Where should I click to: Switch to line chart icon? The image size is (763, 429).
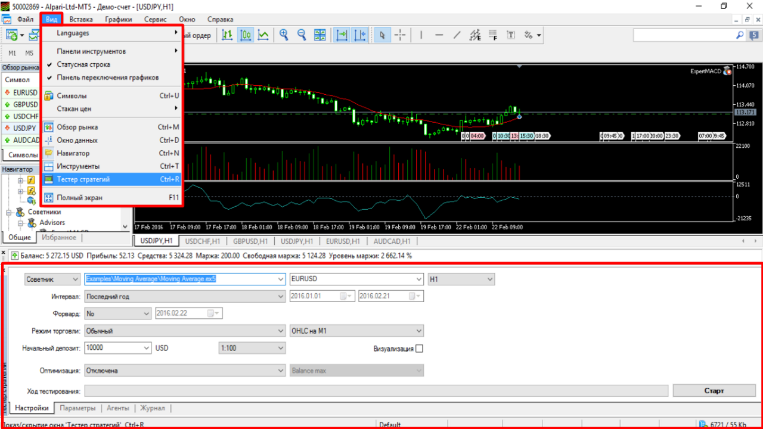[x=263, y=35]
